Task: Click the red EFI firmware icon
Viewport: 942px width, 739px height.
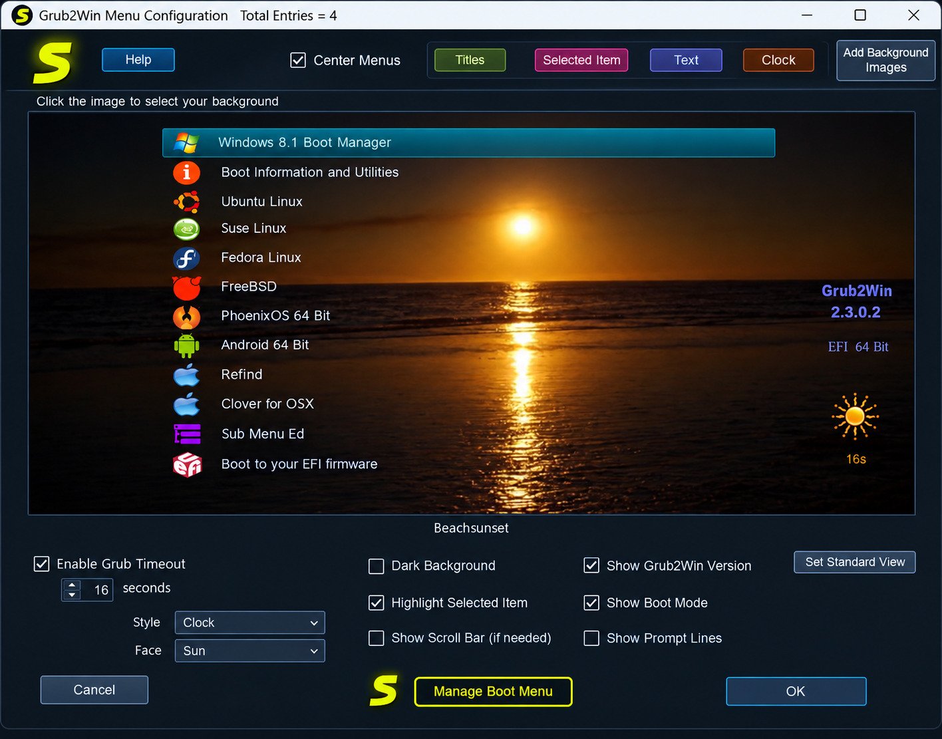Action: pos(187,464)
